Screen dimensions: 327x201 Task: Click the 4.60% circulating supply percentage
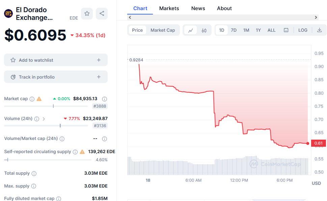[x=102, y=160]
